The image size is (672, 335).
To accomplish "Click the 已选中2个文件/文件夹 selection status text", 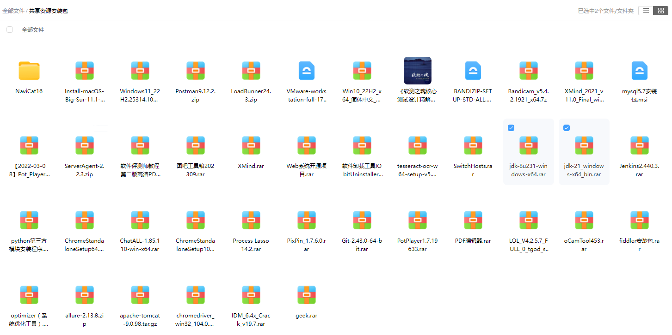I will [x=605, y=11].
